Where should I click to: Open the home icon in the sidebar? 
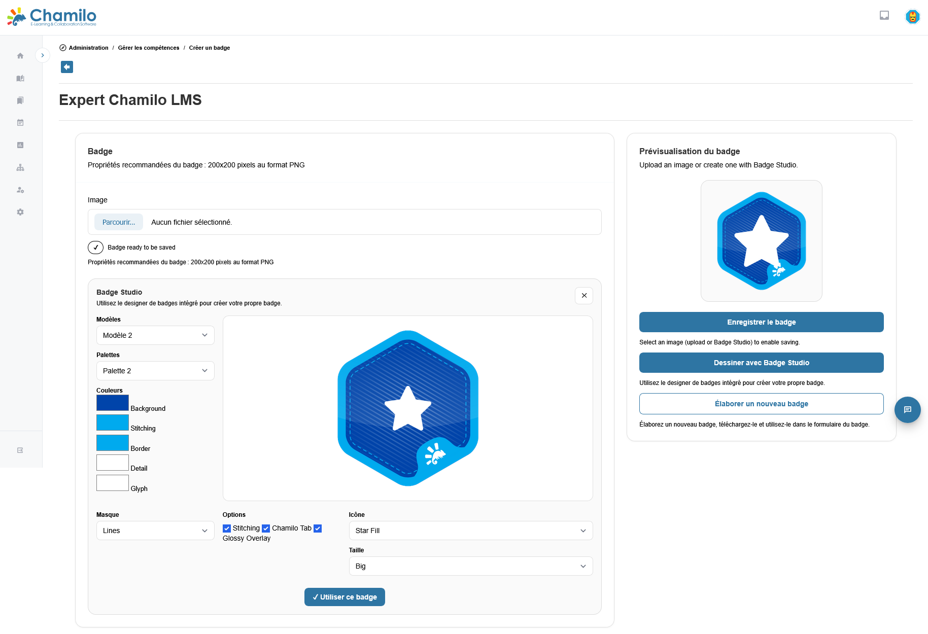pos(20,56)
